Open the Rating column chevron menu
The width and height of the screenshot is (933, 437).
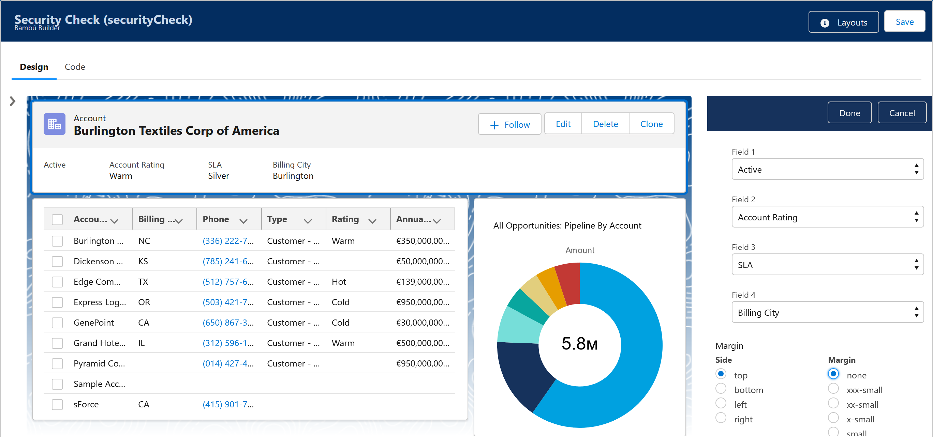pyautogui.click(x=372, y=221)
